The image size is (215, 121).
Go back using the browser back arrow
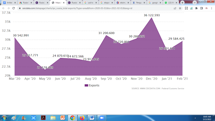(3, 8)
